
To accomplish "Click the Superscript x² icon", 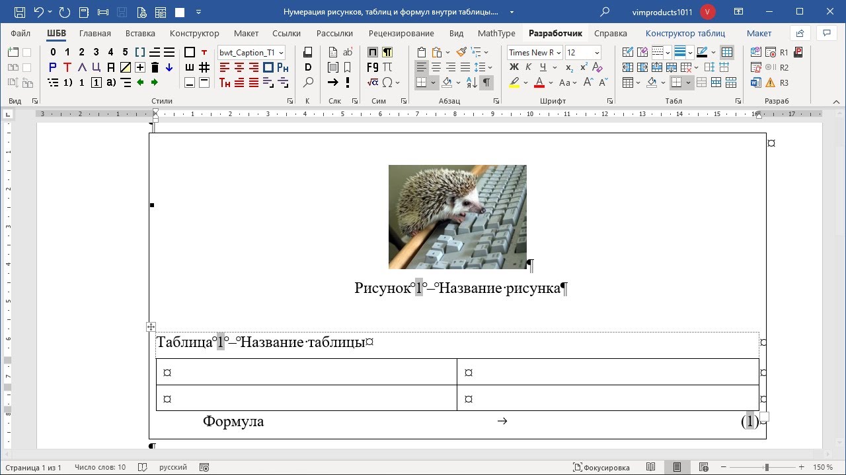I will pyautogui.click(x=584, y=67).
